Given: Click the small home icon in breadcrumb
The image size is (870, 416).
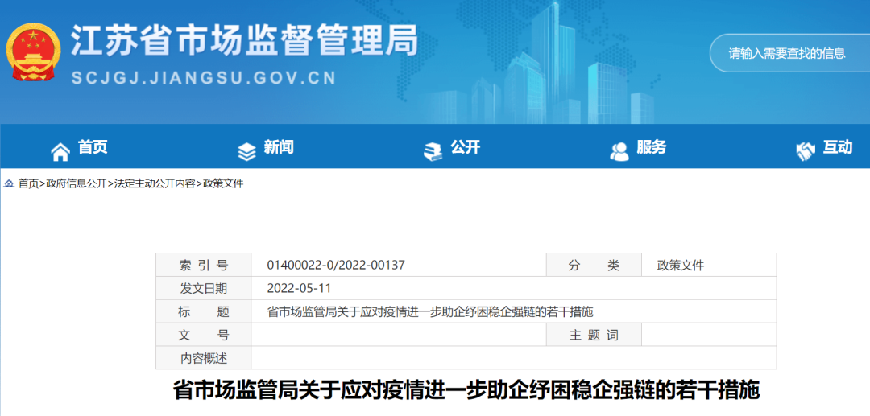Looking at the screenshot, I should point(9,183).
